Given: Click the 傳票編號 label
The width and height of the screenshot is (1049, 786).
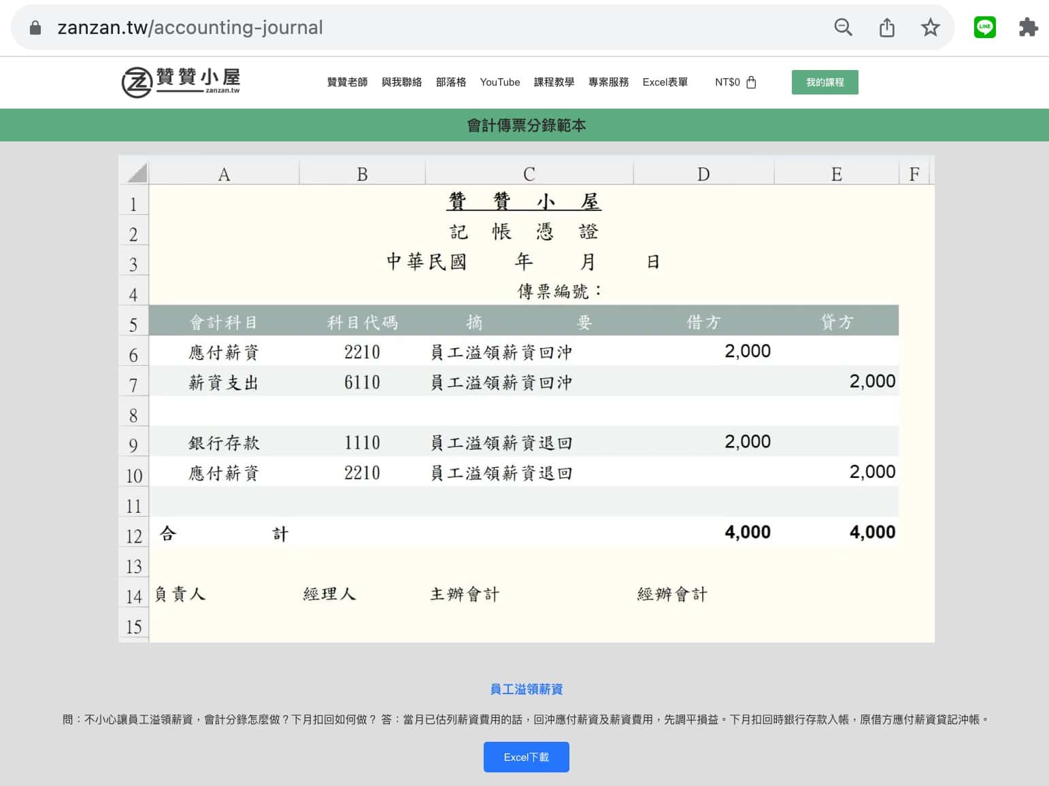Looking at the screenshot, I should (559, 292).
